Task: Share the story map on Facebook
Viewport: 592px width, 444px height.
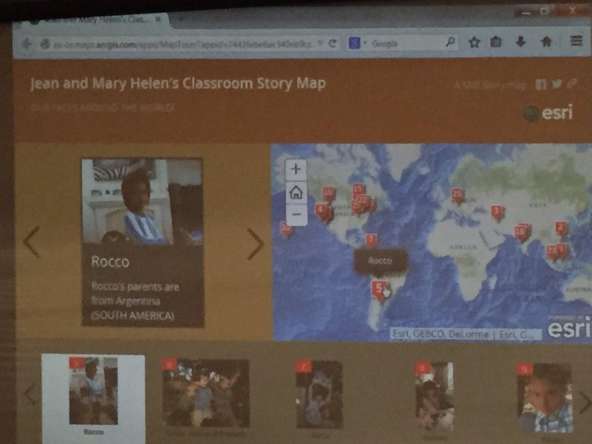Action: click(541, 84)
